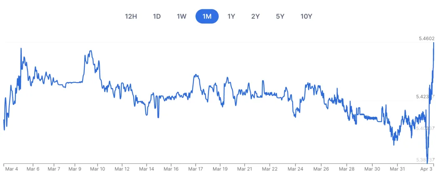Click the chart's final peak point
Viewport: 436px width, 175px height.
click(434, 43)
